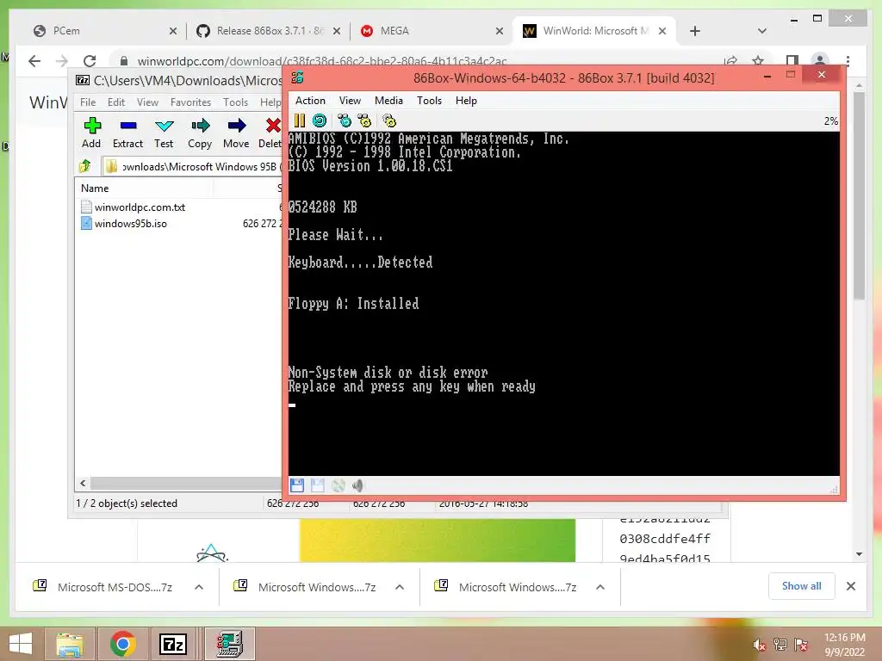882x661 pixels.
Task: Open the Windows Start menu
Action: coord(21,644)
